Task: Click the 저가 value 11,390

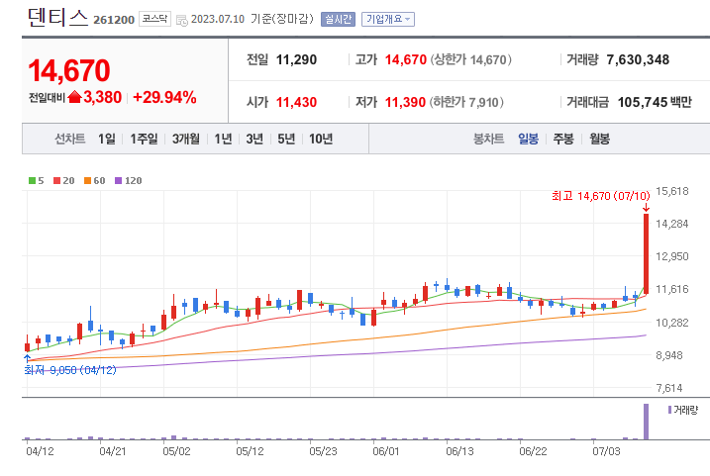Action: [405, 102]
